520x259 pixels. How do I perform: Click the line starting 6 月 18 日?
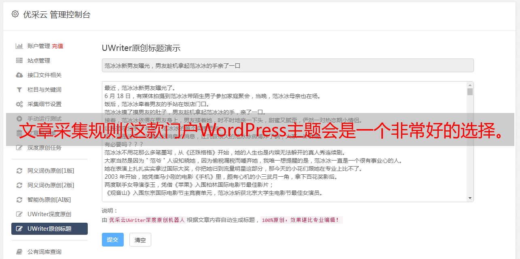tap(212, 96)
